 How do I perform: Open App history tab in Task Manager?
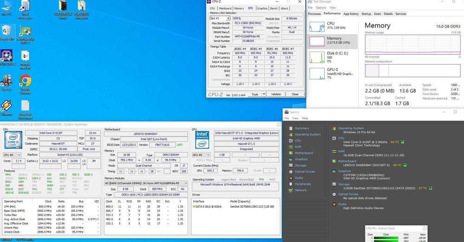coord(351,14)
